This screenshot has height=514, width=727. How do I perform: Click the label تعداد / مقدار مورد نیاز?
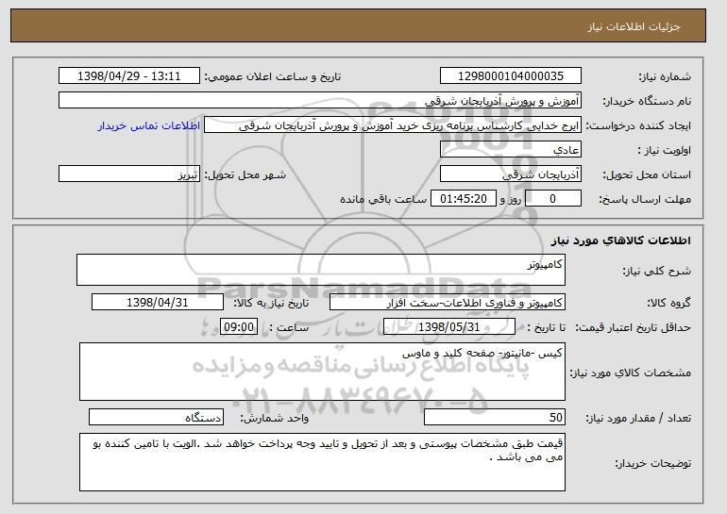[x=638, y=419]
